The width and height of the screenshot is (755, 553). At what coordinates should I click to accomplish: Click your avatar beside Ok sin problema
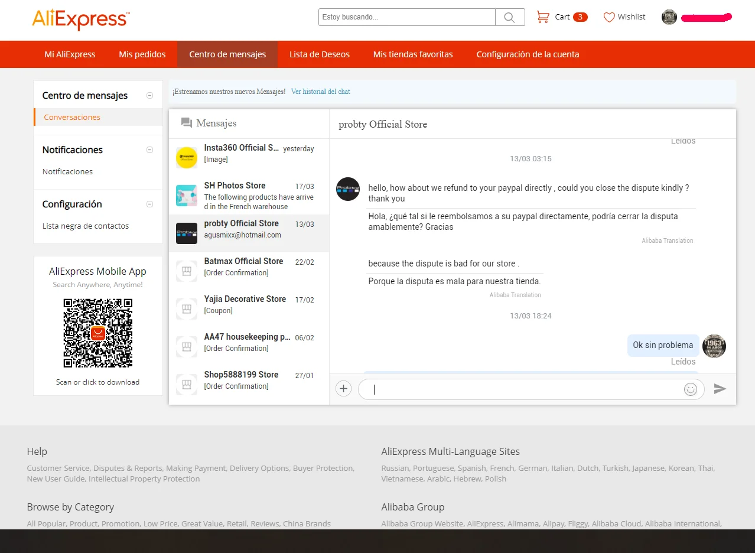[714, 346]
